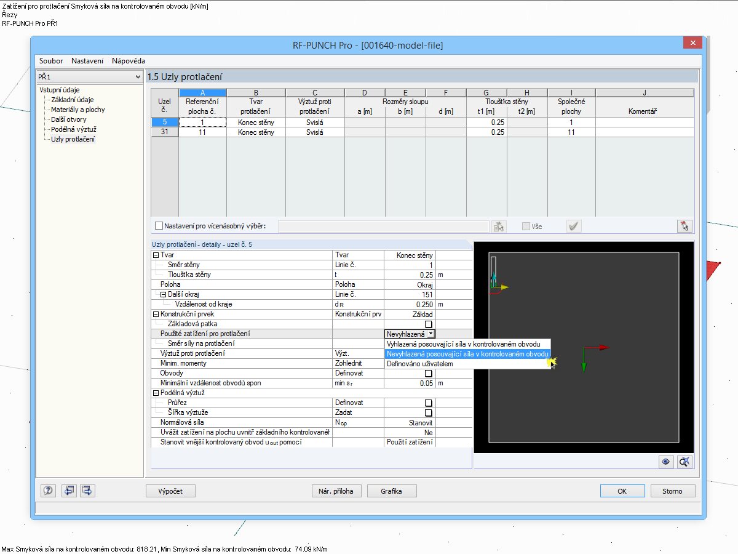This screenshot has height=554, width=738.
Task: Click the view eye icon under preview
Action: [665, 462]
